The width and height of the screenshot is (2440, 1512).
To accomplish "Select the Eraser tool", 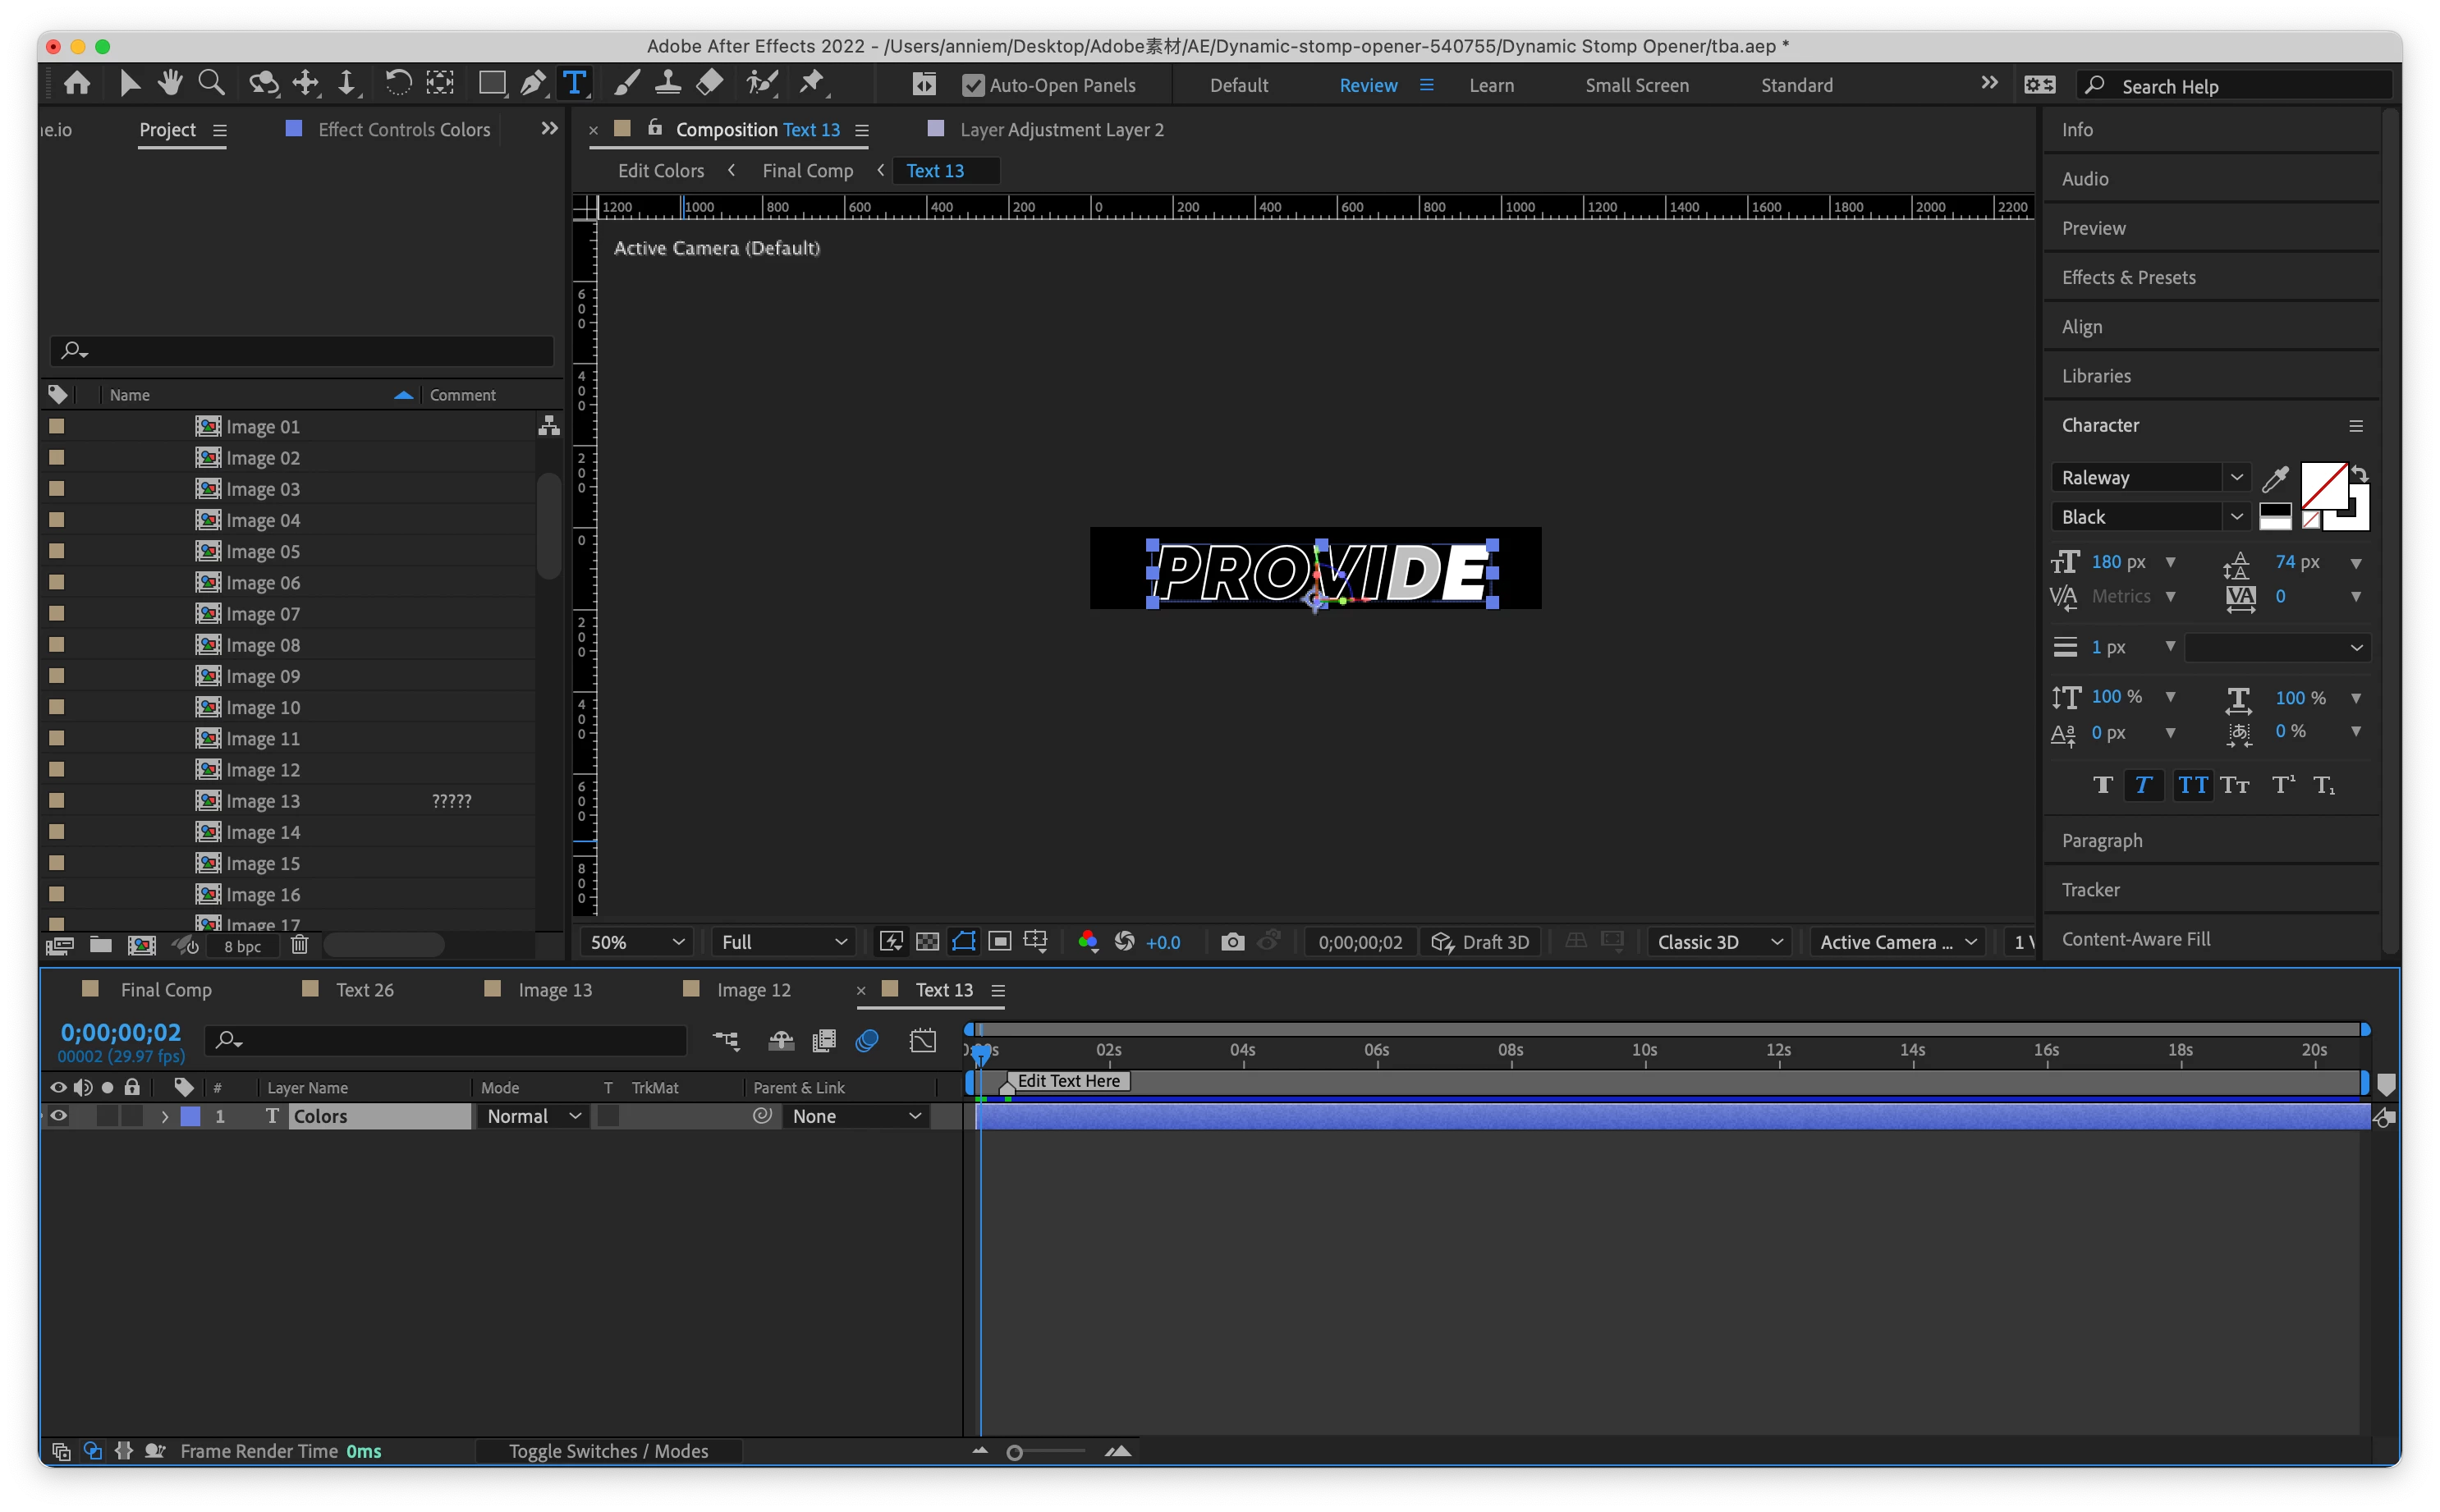I will click(x=709, y=83).
